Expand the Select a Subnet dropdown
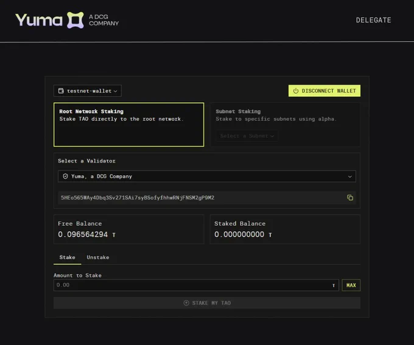The width and height of the screenshot is (414, 345). pyautogui.click(x=247, y=136)
